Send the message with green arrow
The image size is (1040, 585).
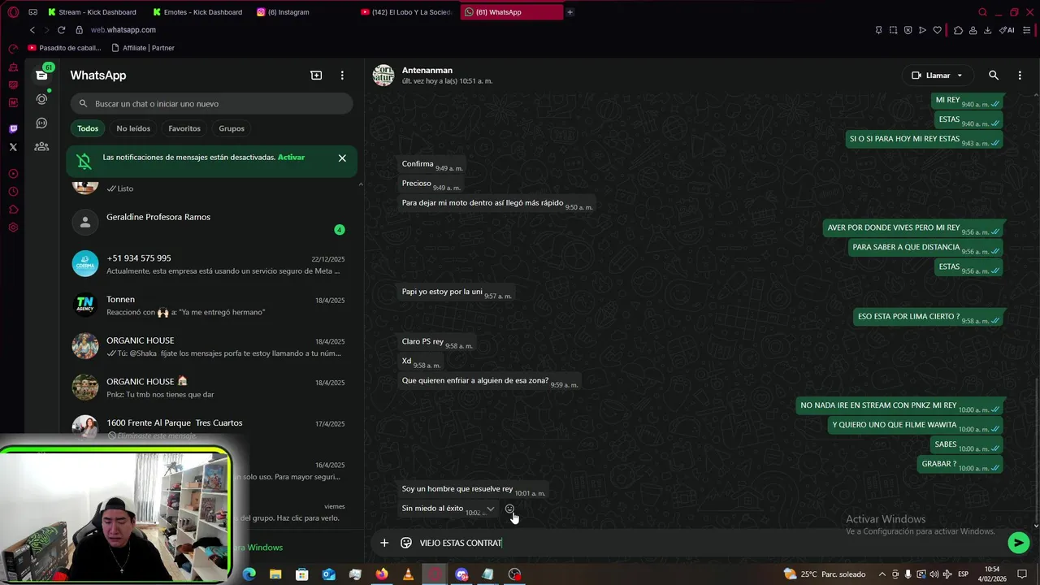click(1018, 543)
